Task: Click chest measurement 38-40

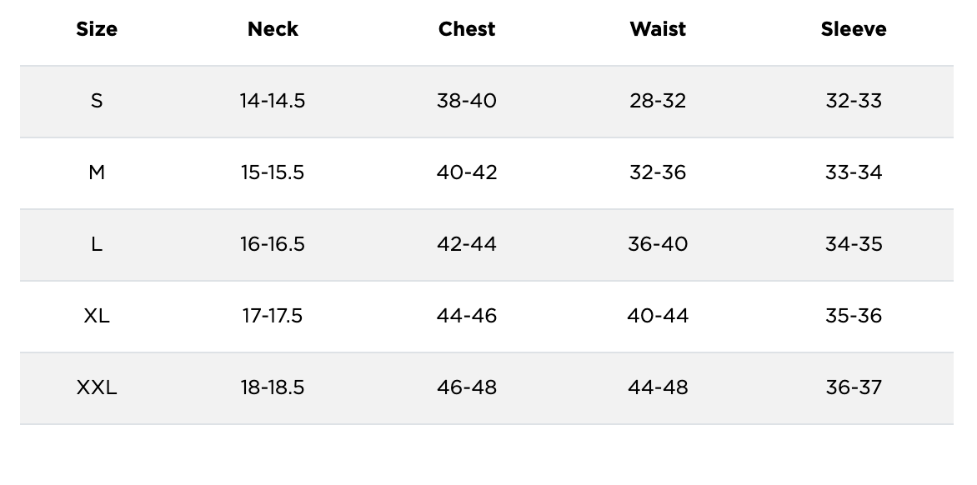Action: pos(467,101)
